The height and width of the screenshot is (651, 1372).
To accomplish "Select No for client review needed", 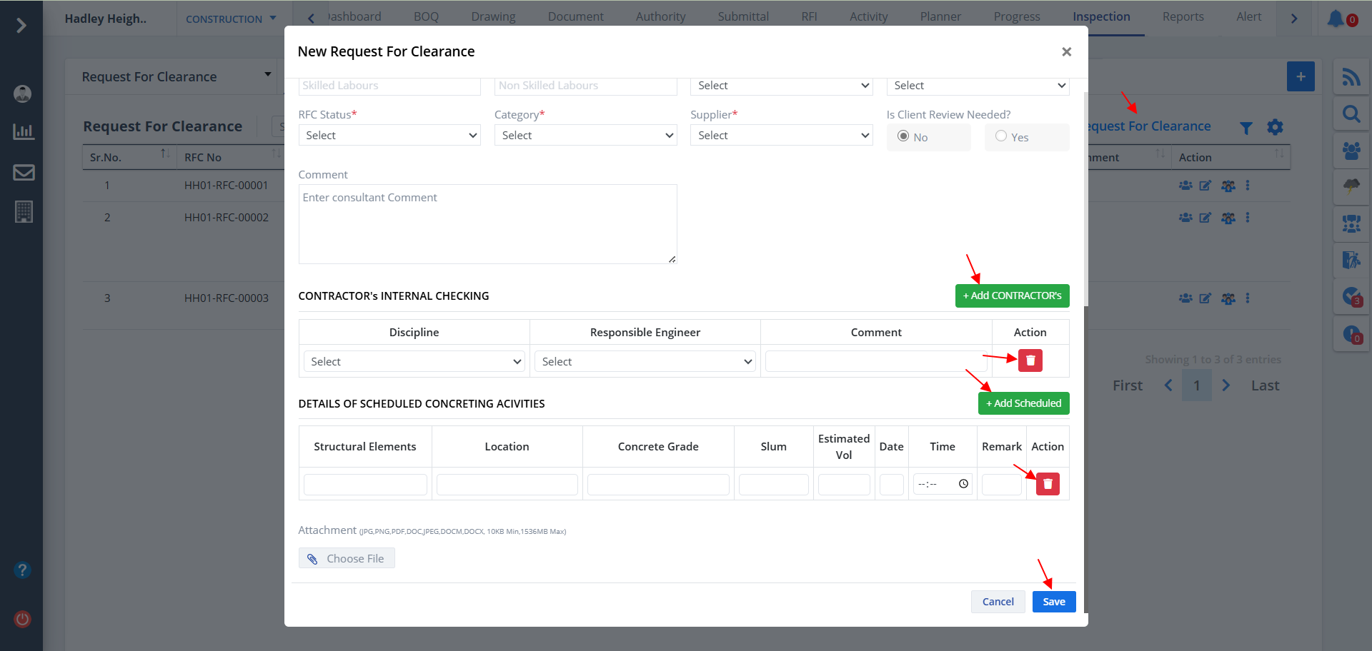I will 904,136.
